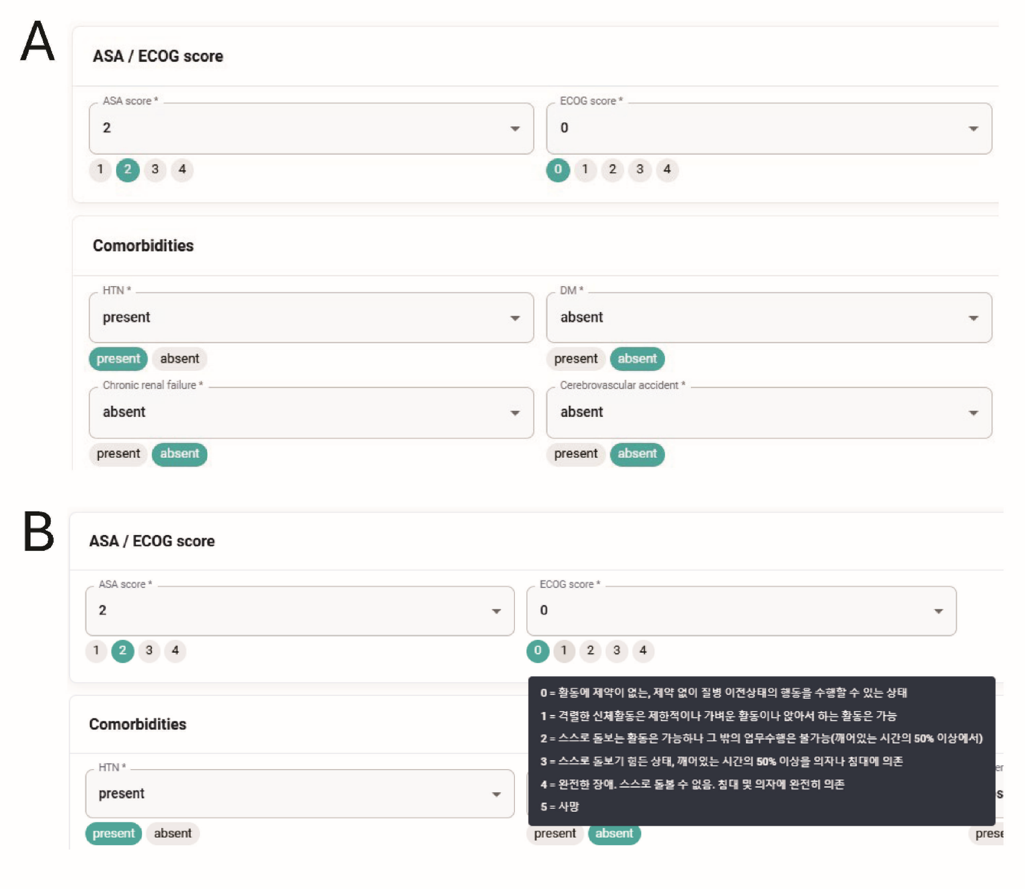The height and width of the screenshot is (889, 1025).
Task: Select ECOG score chip 4 in panel A
Action: (666, 169)
